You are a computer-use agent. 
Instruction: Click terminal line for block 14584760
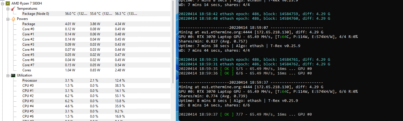coord(254,19)
